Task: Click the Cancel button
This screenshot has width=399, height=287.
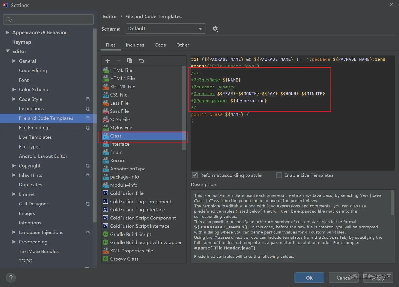Action: 344,278
